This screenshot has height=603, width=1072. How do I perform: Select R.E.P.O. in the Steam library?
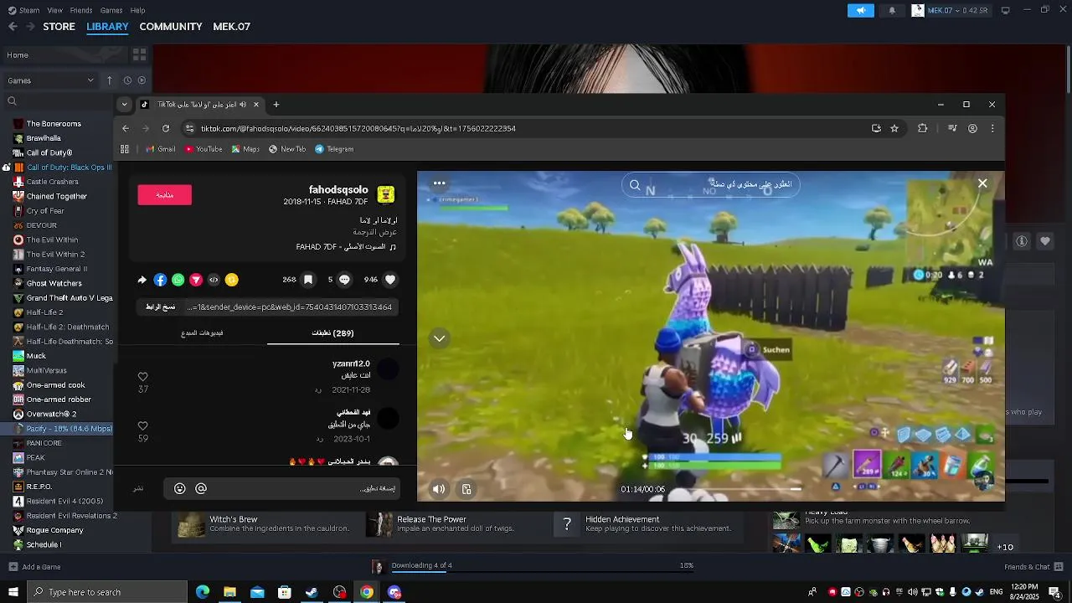point(39,487)
